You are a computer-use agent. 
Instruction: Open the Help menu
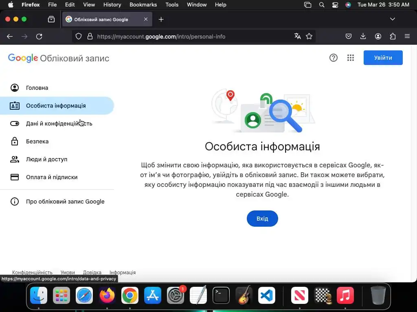[220, 4]
